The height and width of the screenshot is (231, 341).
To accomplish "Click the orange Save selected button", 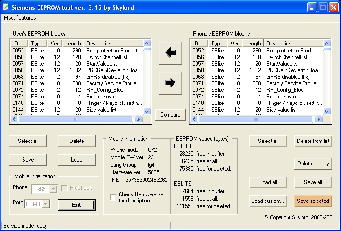I will coord(313,201).
